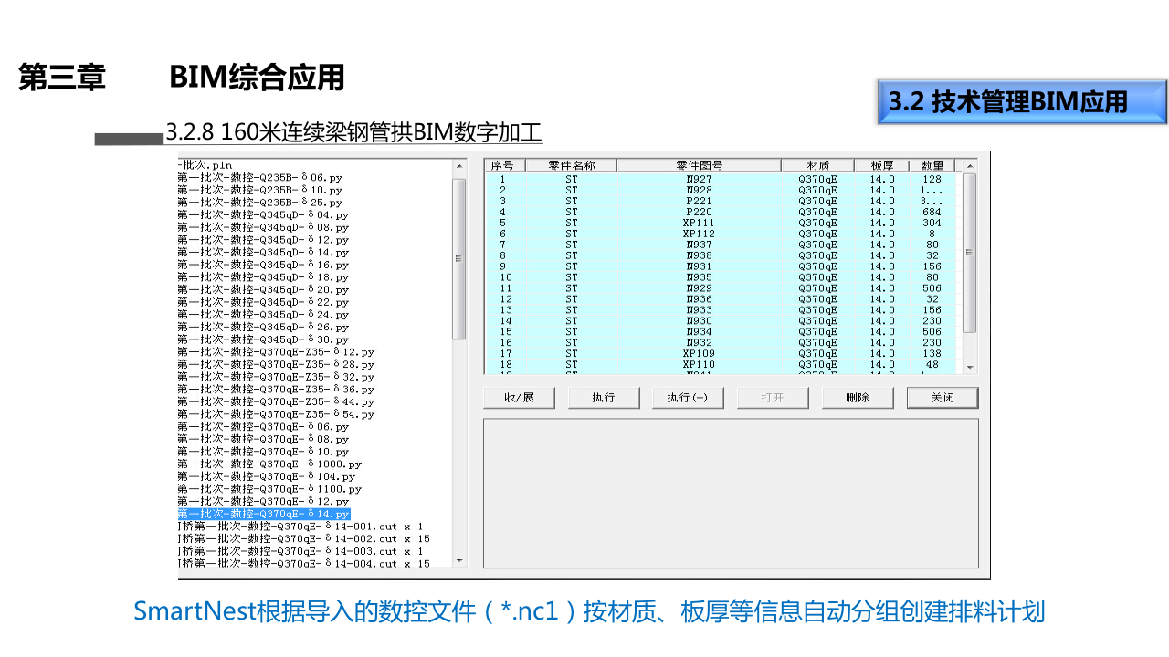Click the parts table scroll-up arrow
The image size is (1169, 657).
(970, 166)
